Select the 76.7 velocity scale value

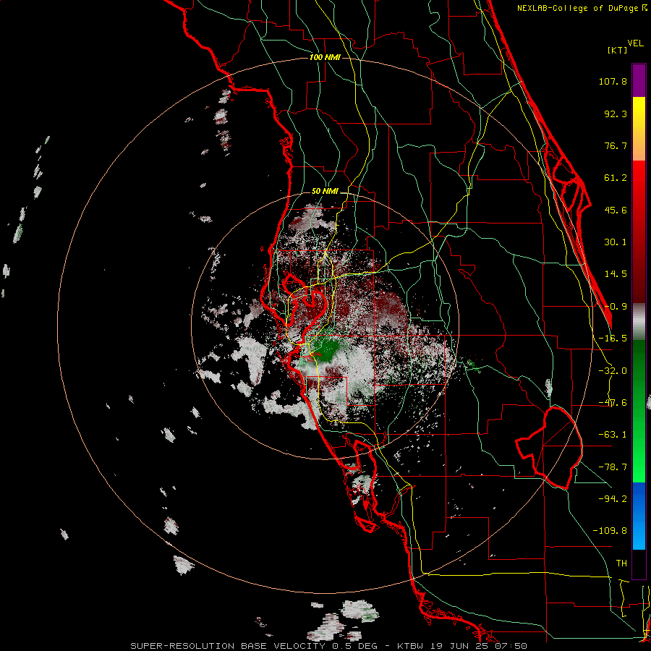616,145
